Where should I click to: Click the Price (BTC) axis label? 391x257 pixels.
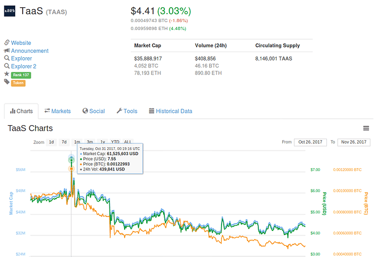366,203
